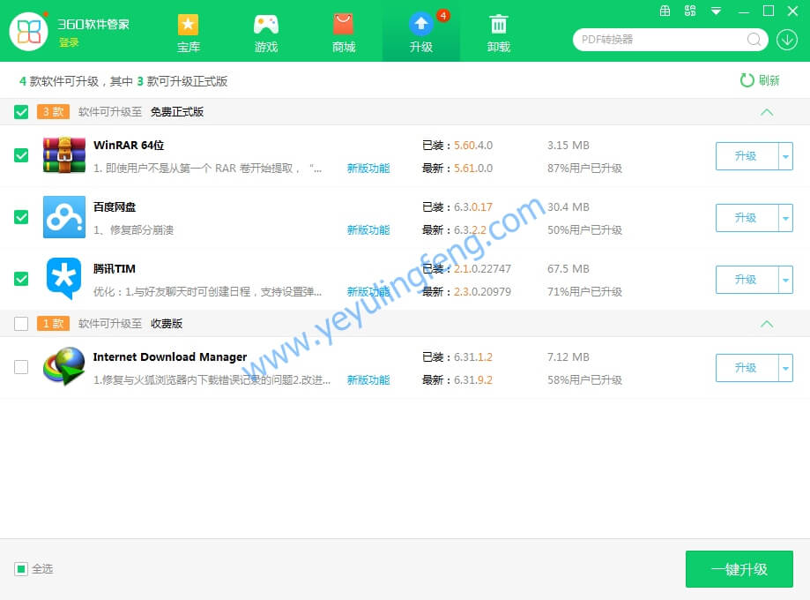810x600 pixels.
Task: Click WinRAR latest version 5.61.0.0
Action: click(473, 169)
